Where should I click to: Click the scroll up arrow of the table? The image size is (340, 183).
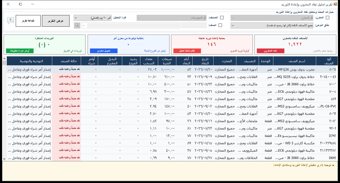4,59
